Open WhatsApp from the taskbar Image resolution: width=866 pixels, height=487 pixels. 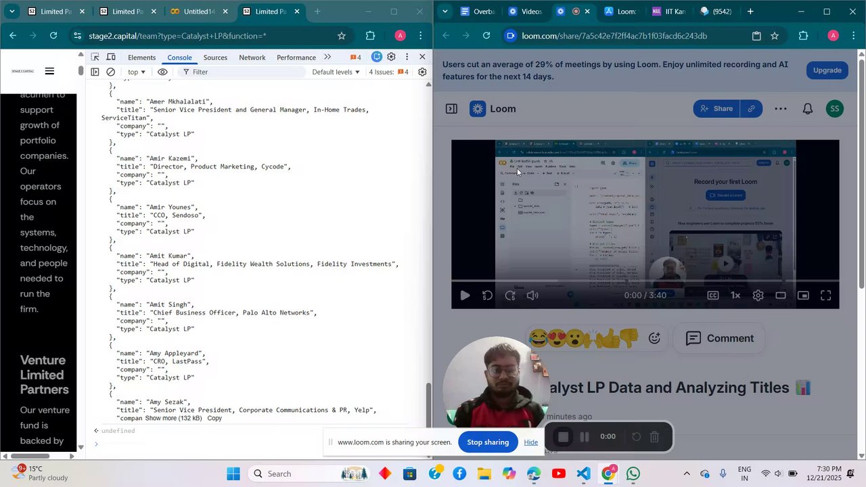coord(633,473)
